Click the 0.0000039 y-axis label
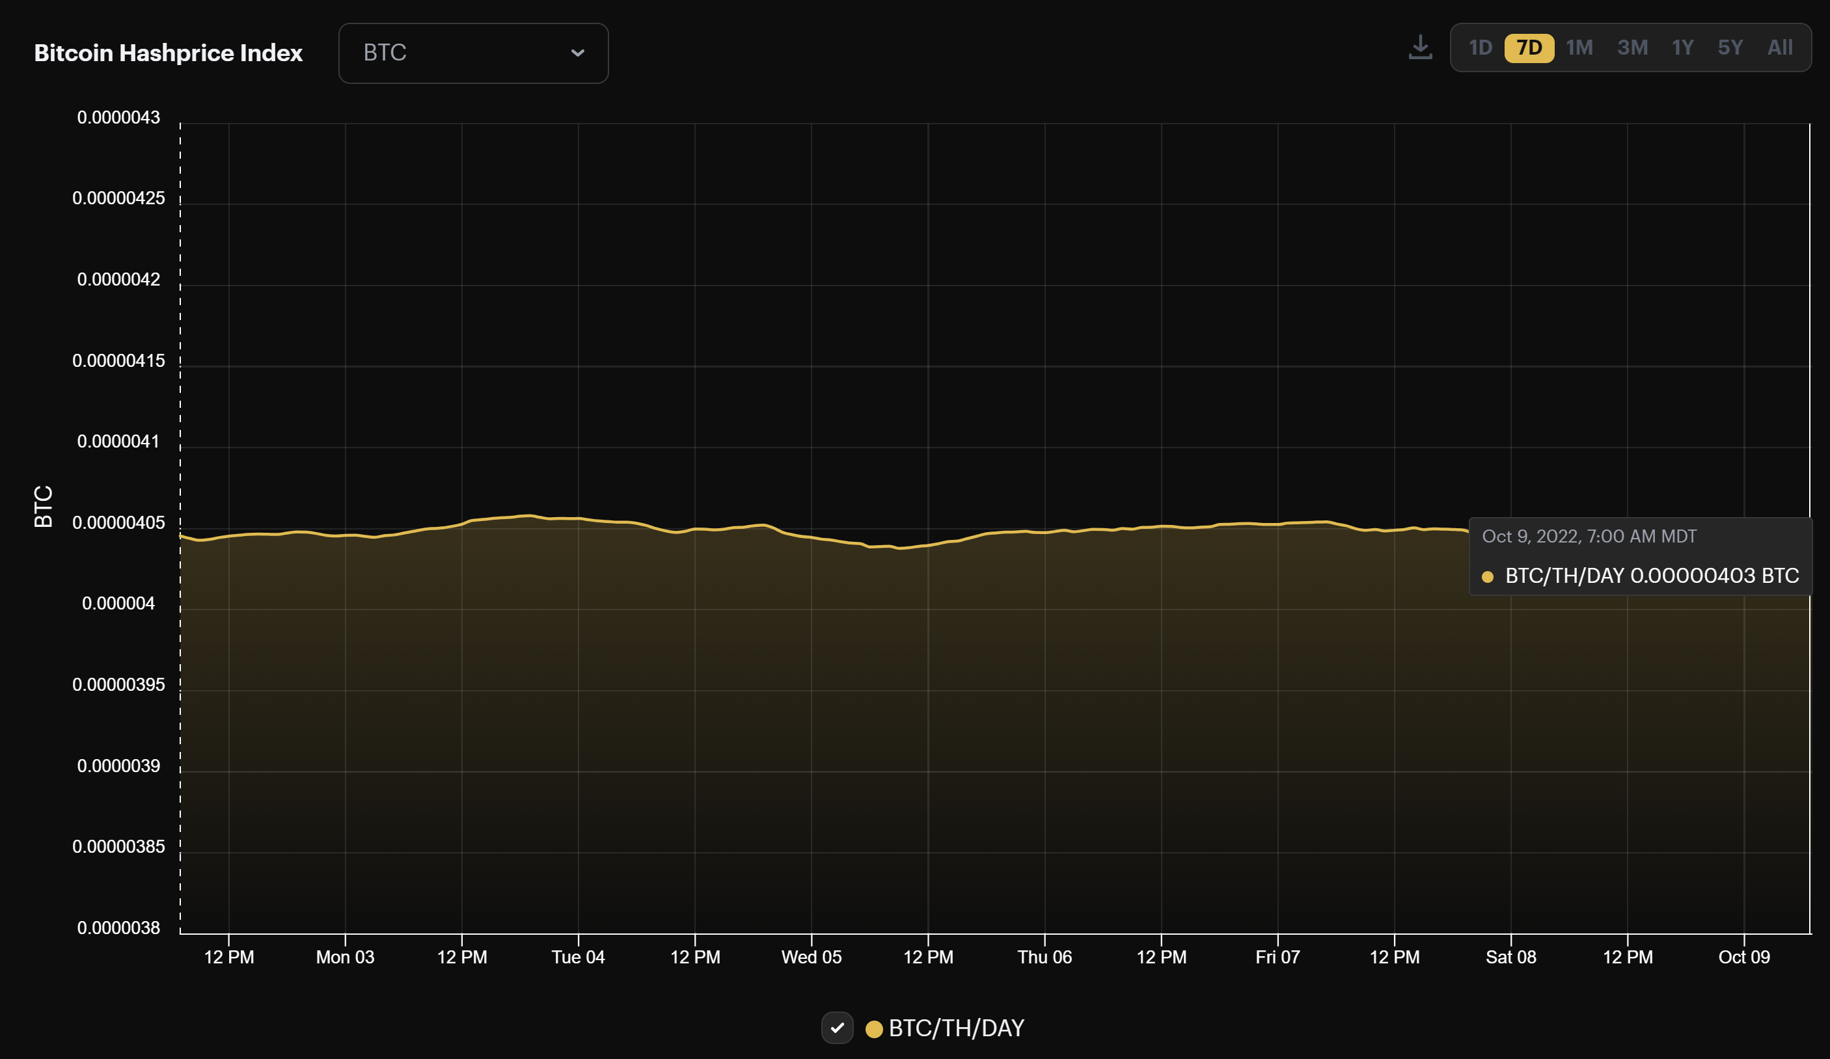Image resolution: width=1830 pixels, height=1059 pixels. pos(118,766)
